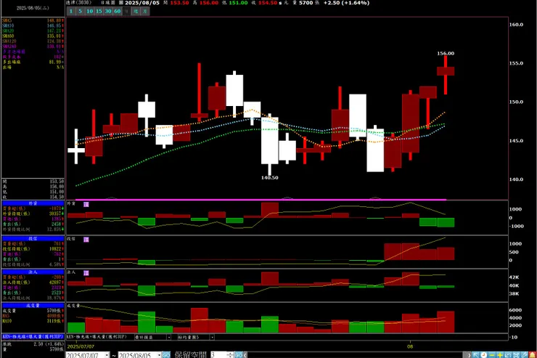
Task: Click the 2025/08/05(二) date in top-left
Action: [33, 8]
